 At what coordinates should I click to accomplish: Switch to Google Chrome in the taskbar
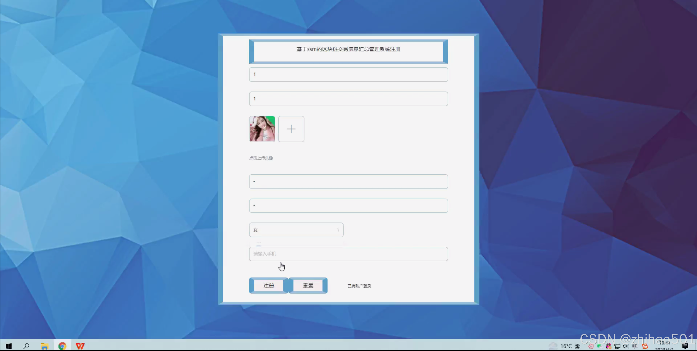tap(62, 346)
